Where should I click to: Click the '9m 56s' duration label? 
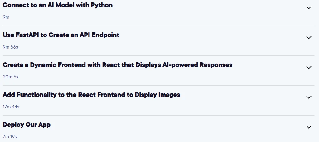[10, 47]
